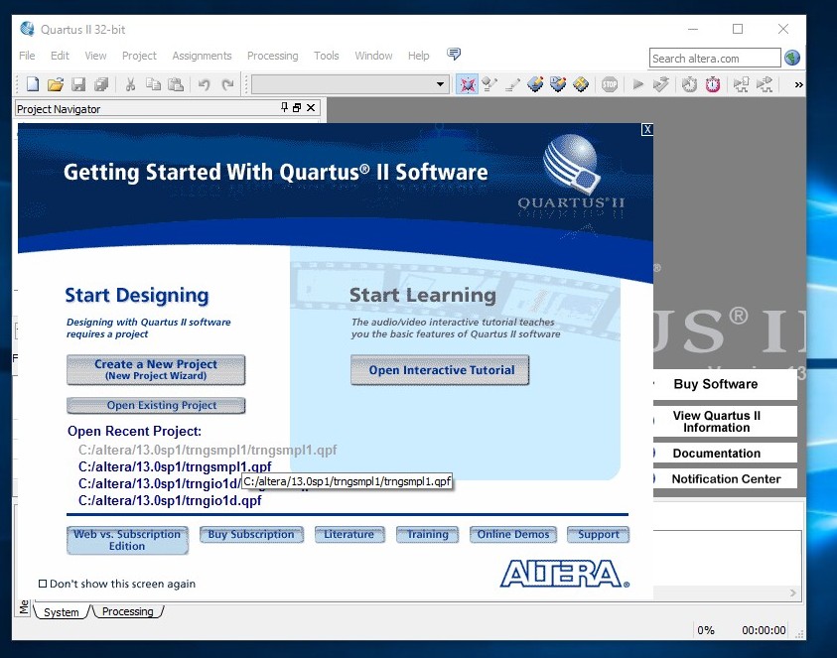Viewport: 837px width, 658px height.
Task: Open the Processing menu
Action: [273, 56]
